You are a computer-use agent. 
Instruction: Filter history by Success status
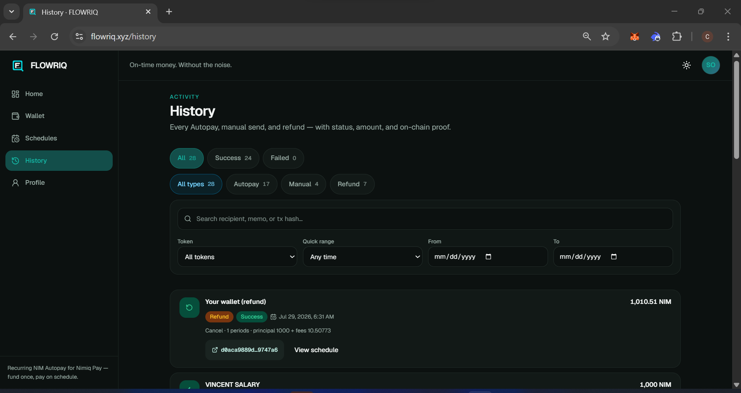pos(233,158)
